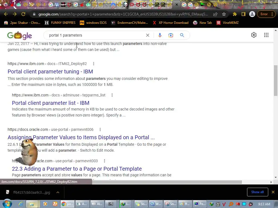The image size is (278, 208).
Task: Share this page using the share icon
Action: pos(215,14)
